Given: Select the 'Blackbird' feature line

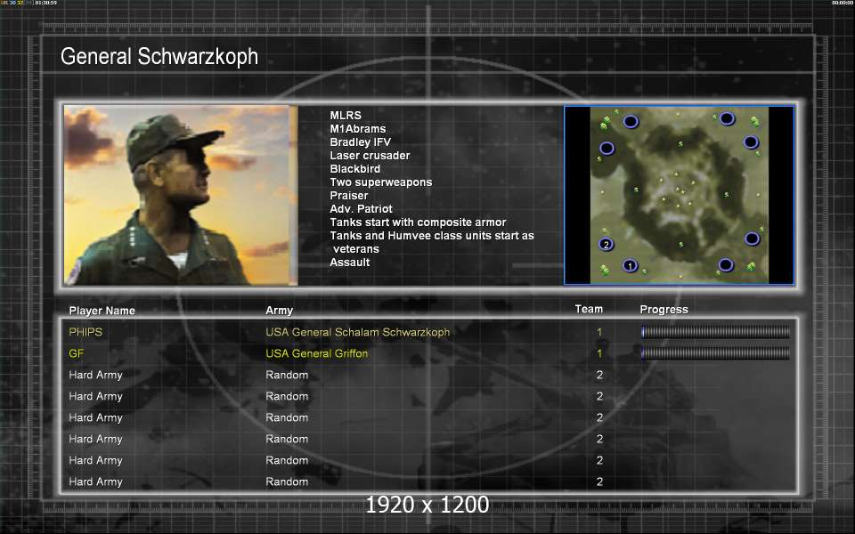Looking at the screenshot, I should pos(355,169).
